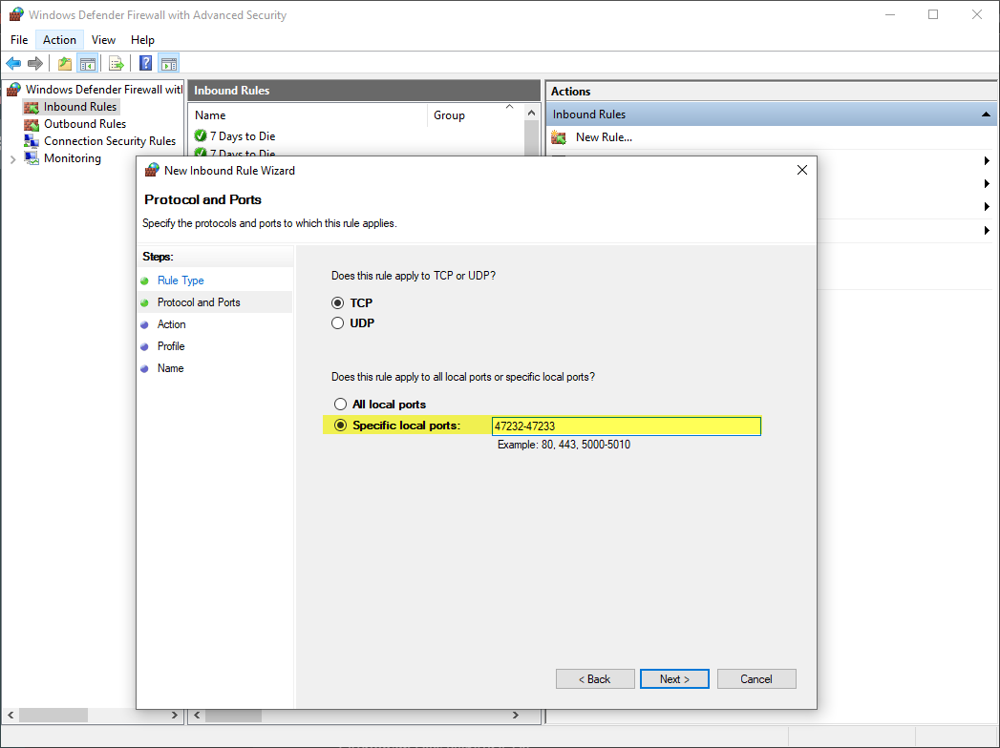Viewport: 1000px width, 748px height.
Task: Click left scroll arrow of rules list
Action: [197, 715]
